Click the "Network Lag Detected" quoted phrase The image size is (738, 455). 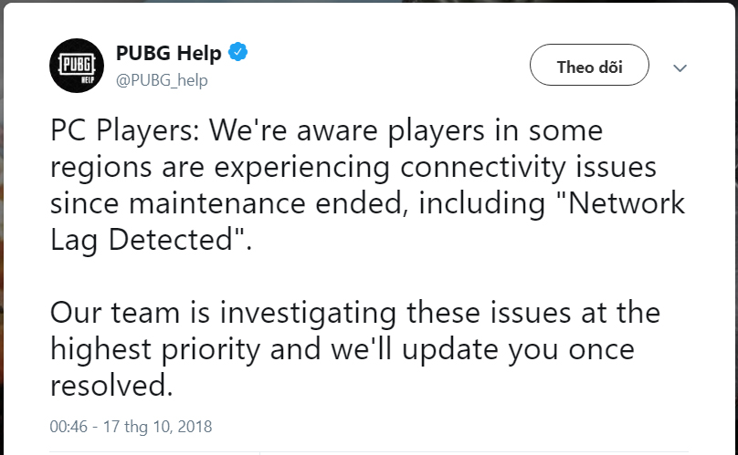pyautogui.click(x=367, y=222)
